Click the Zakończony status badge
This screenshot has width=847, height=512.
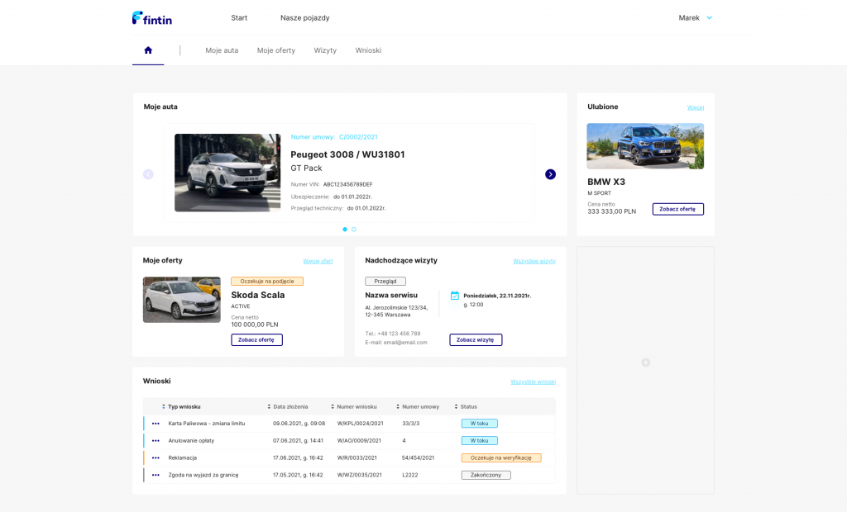(x=486, y=476)
